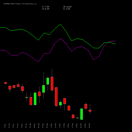Click the red candlestick for 12 May

[x=56, y=97]
